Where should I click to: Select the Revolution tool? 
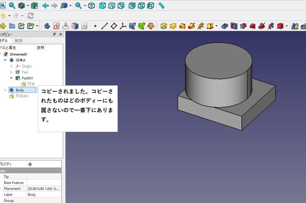pyautogui.click(x=173, y=26)
